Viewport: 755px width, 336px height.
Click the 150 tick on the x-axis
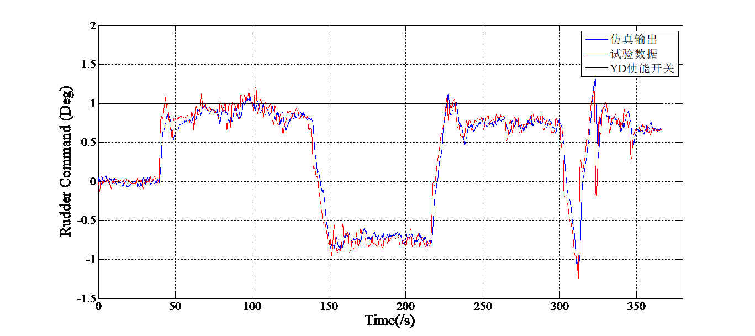coord(329,306)
